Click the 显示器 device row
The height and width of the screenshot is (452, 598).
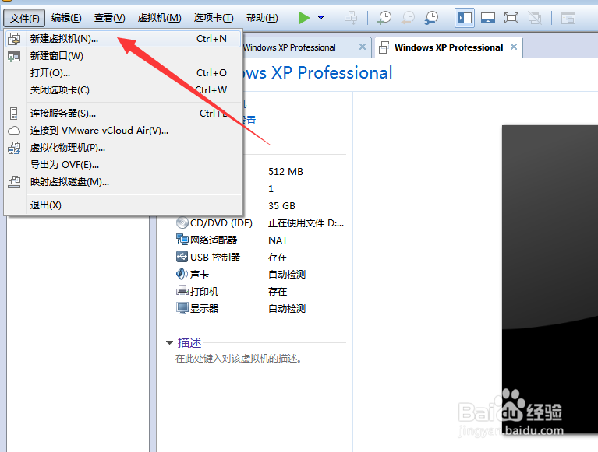pyautogui.click(x=260, y=309)
